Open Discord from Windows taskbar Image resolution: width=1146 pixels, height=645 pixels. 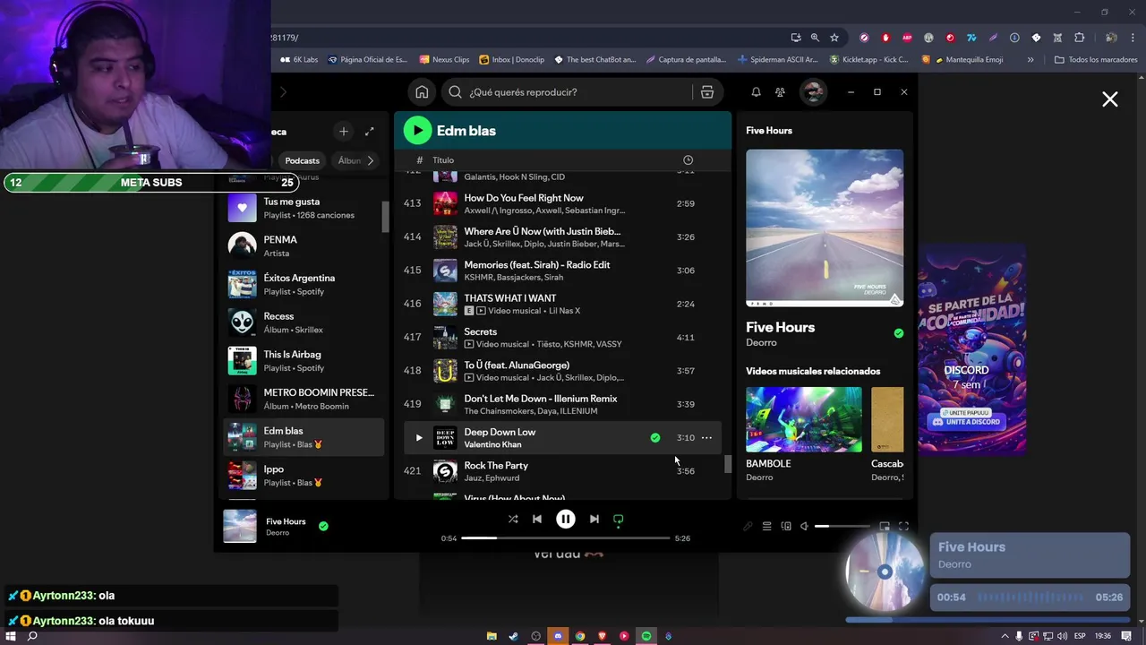(558, 636)
